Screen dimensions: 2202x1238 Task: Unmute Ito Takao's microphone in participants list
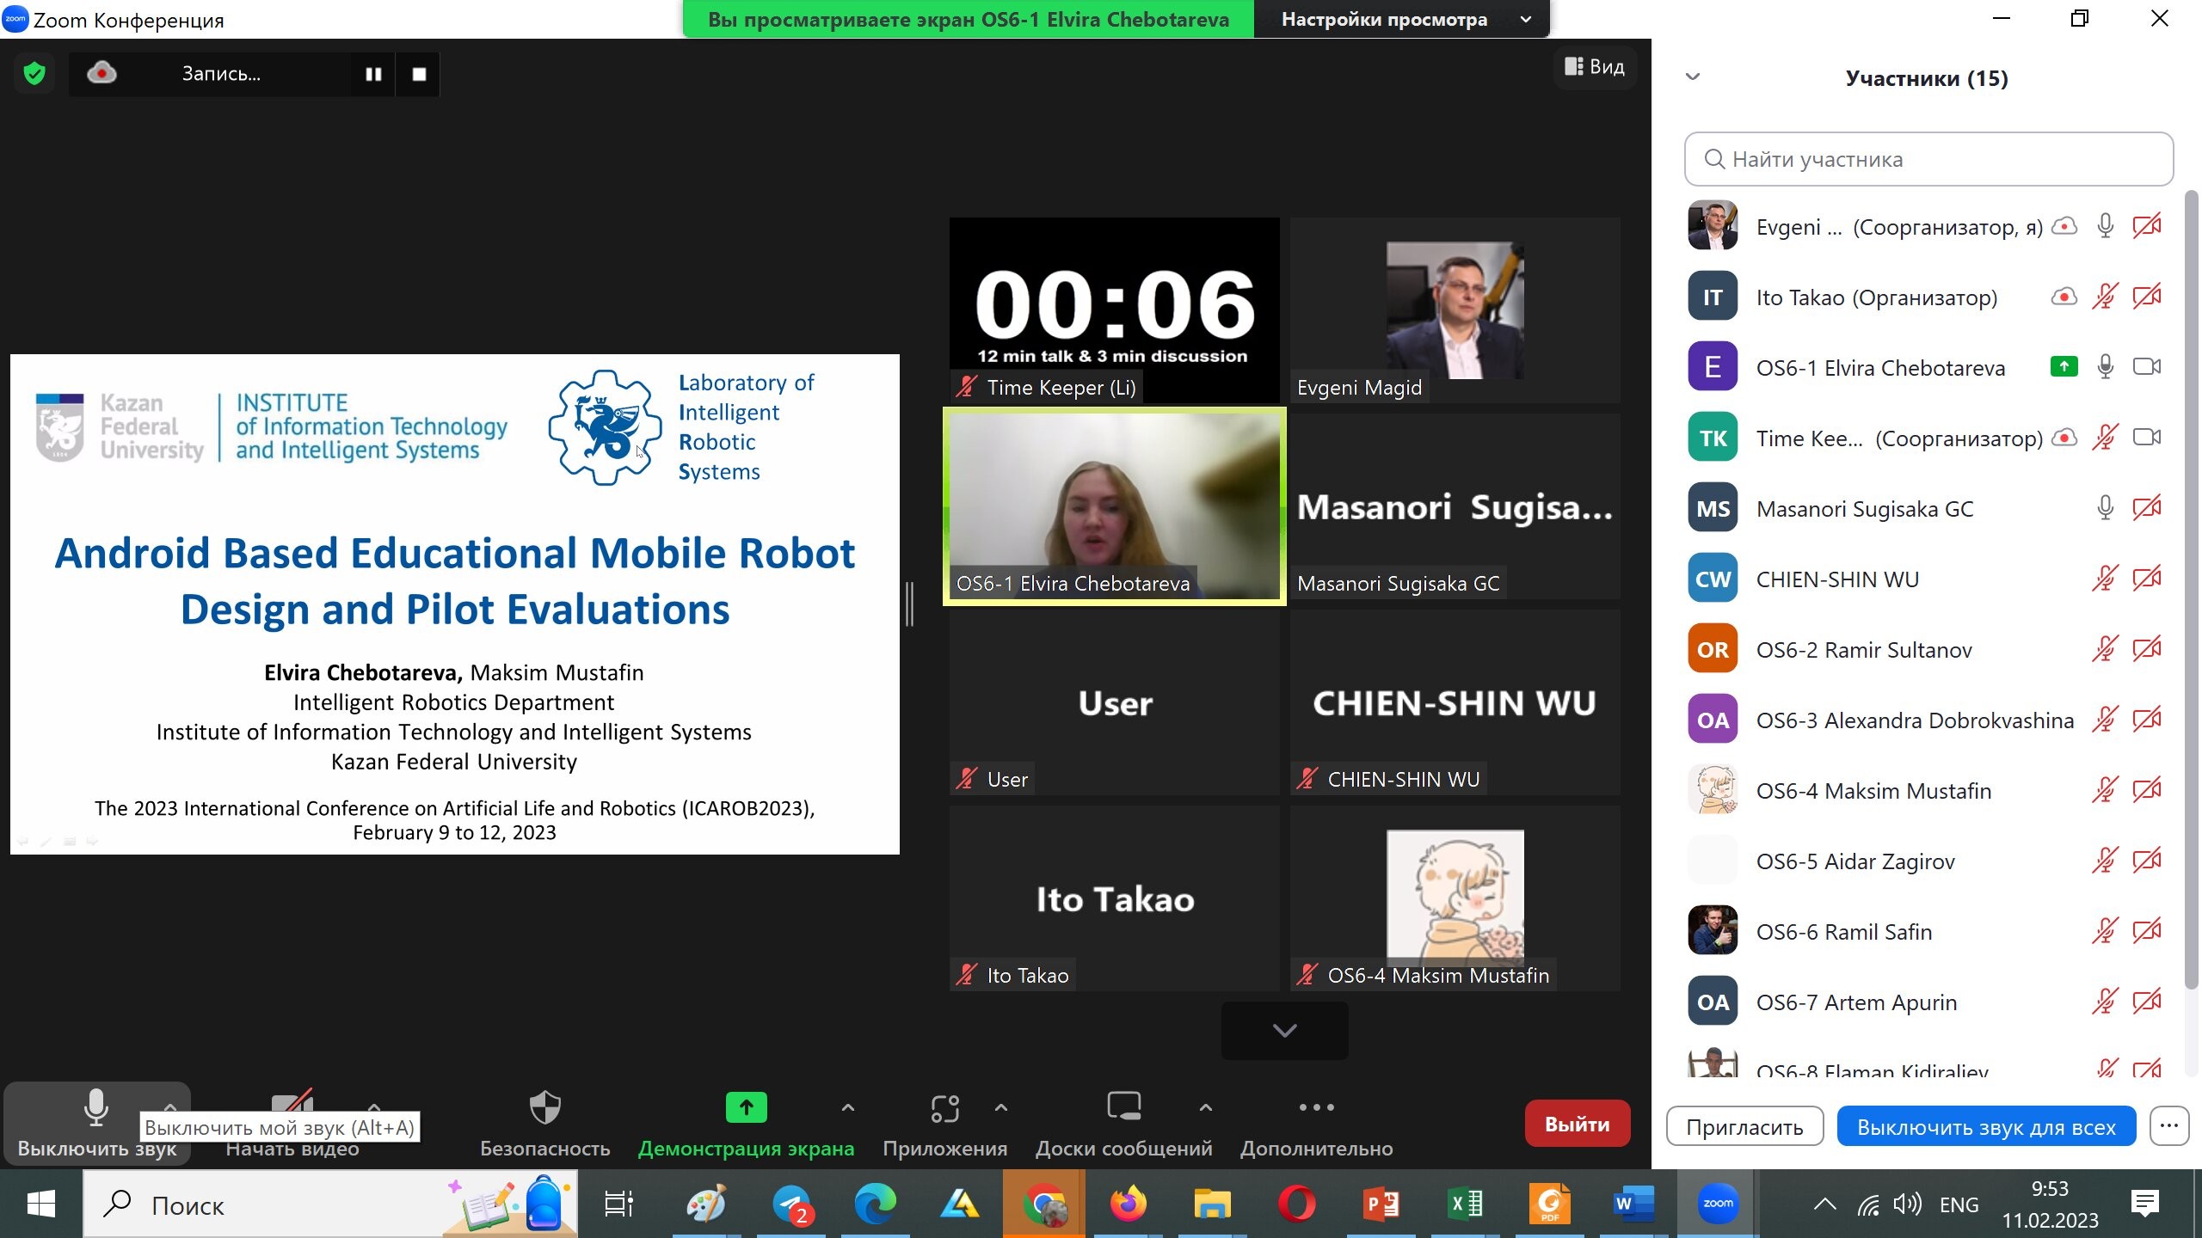(2105, 297)
